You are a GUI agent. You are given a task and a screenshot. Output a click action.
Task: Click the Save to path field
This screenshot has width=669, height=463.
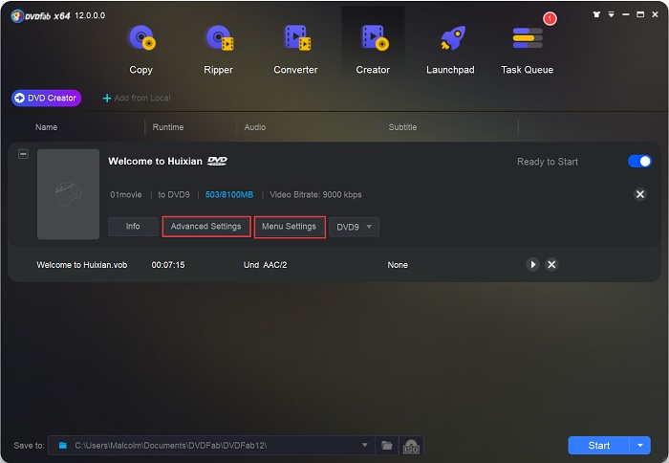coord(211,446)
